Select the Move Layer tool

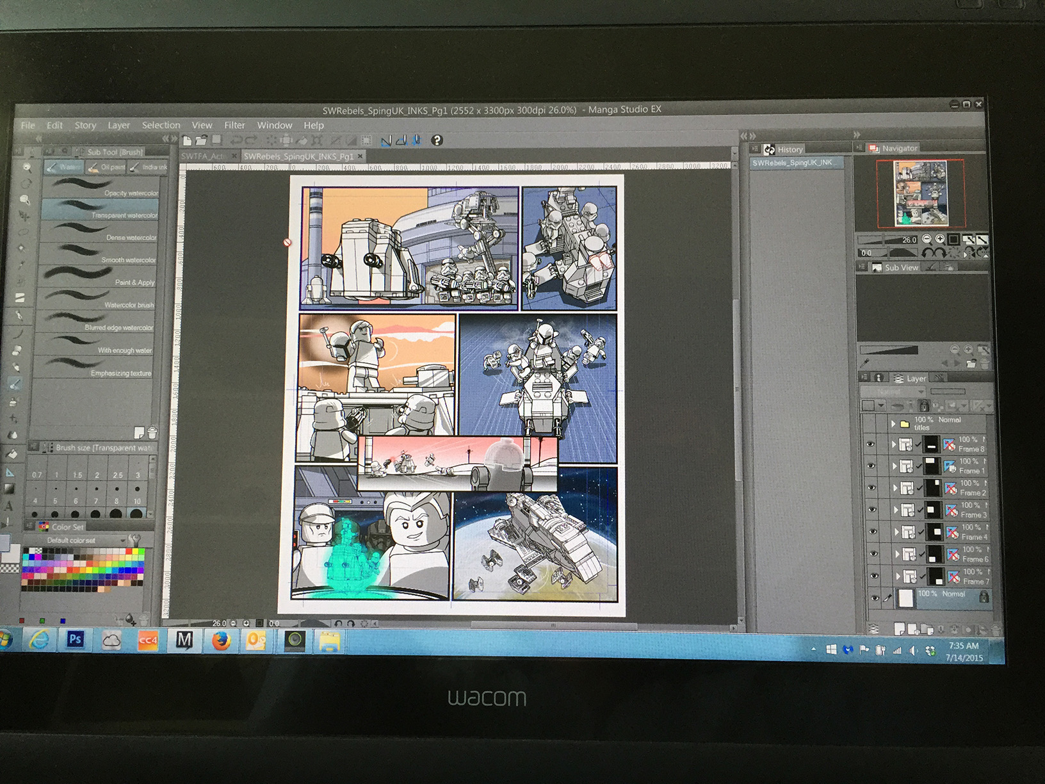pos(25,216)
